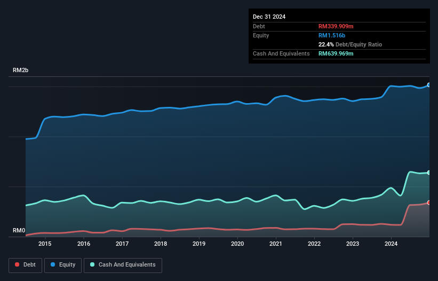
Task: Click the red dot beside the Debt legend label
Action: [18, 265]
